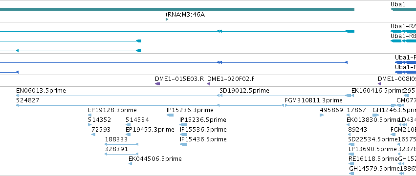Select the DME1-015E03.R purple feature marker
Viewport: 416px width, 176px height.
pos(157,84)
